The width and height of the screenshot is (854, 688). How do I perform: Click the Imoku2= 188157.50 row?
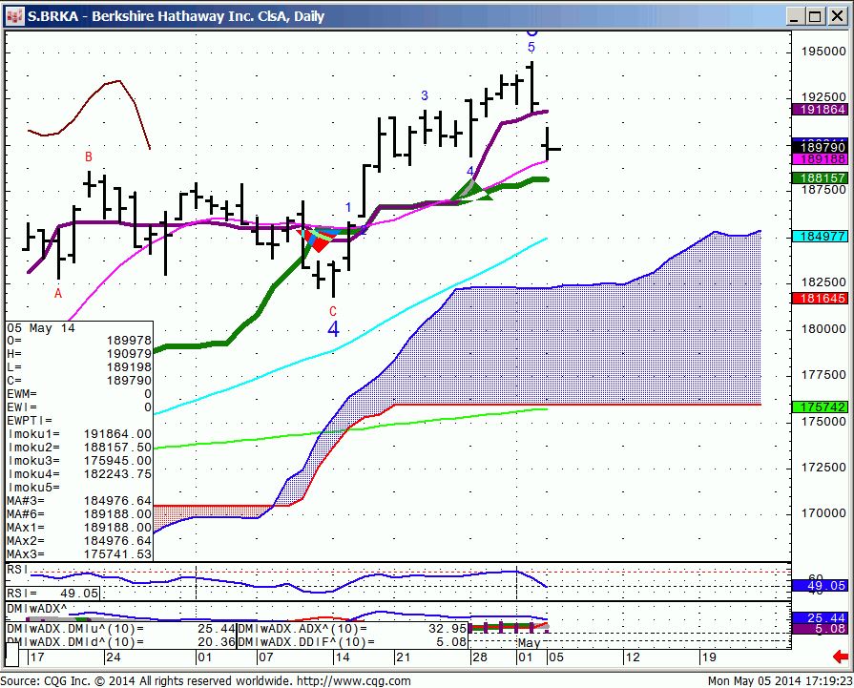click(79, 448)
